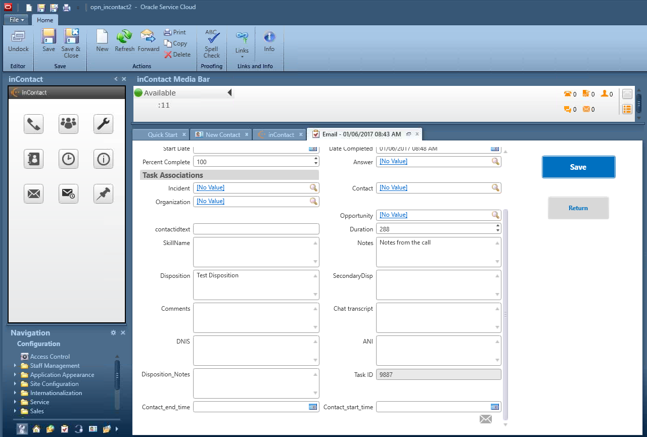Click the orange telephone queue counter icon

point(568,93)
